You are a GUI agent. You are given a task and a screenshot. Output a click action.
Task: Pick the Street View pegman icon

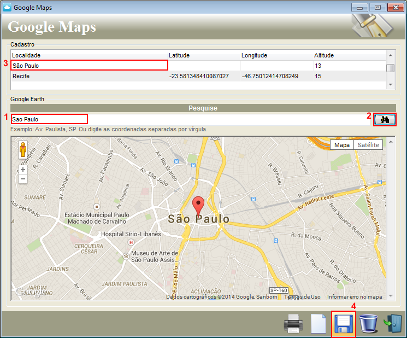click(23, 150)
